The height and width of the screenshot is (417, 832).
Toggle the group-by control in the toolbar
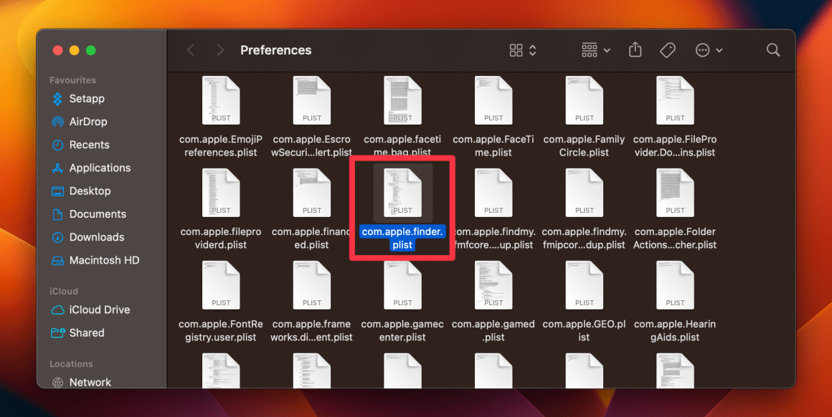pyautogui.click(x=590, y=49)
